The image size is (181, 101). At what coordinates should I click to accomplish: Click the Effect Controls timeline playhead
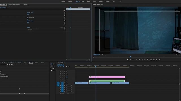(x=70, y=8)
